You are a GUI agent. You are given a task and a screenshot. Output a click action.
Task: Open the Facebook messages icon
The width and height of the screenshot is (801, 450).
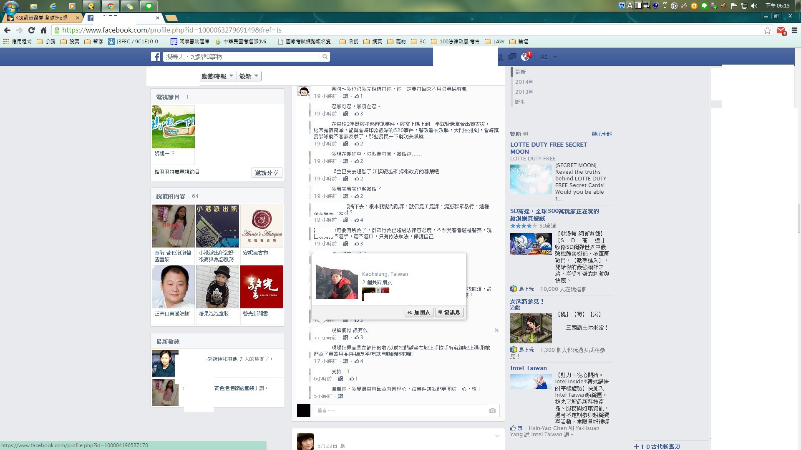pyautogui.click(x=512, y=57)
